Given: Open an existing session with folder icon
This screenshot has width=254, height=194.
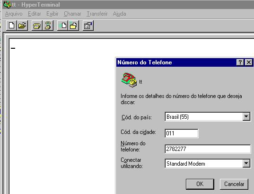Looking at the screenshot, I should [x=22, y=26].
